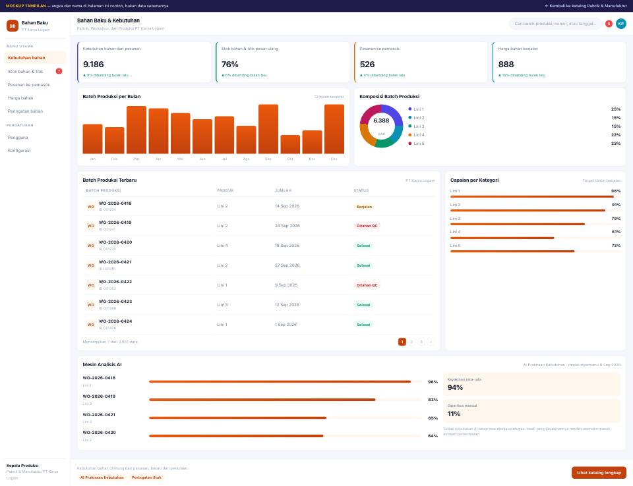Screen dimensions: 633x486
Task: Click Kepala Produksi profile in sidebar footer
Action: (34, 471)
